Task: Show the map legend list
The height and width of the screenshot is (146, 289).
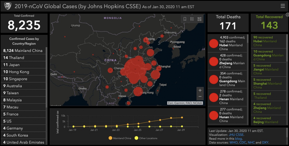Action: pyautogui.click(x=192, y=19)
